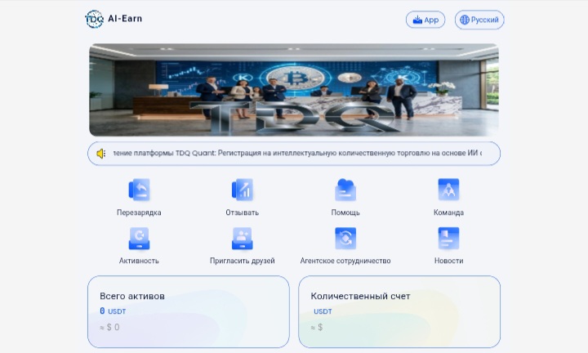
Task: Click USDT under Количественный счет
Action: coord(323,311)
